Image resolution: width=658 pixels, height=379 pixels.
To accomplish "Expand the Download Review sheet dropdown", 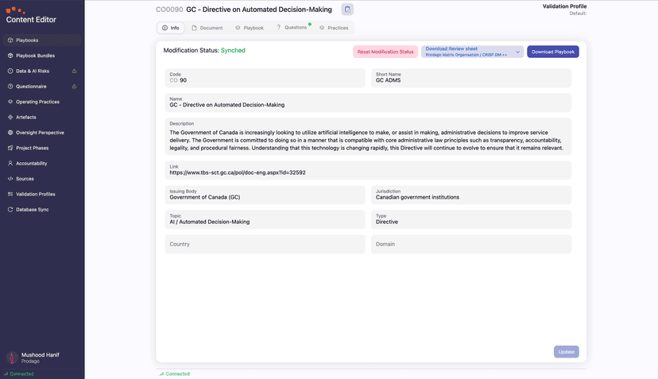I will [x=518, y=52].
